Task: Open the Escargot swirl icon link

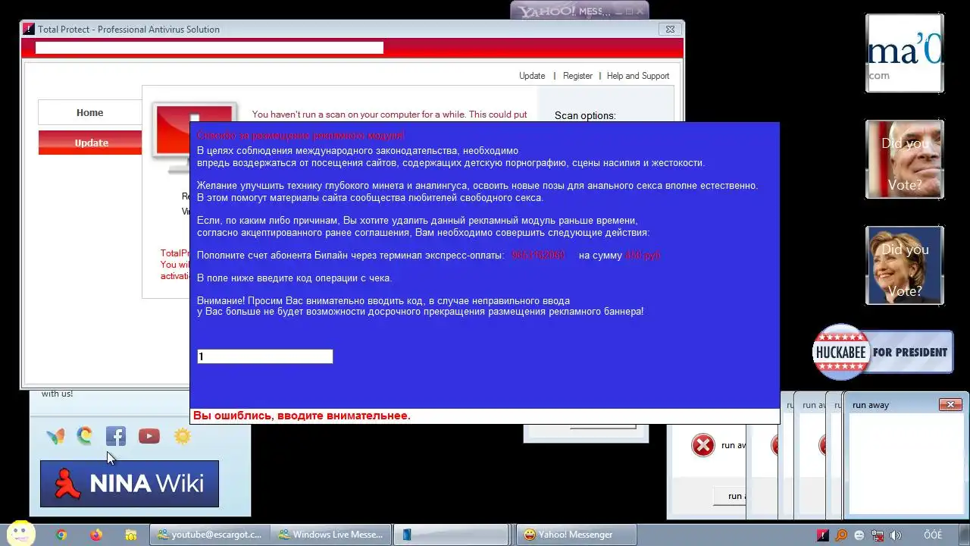Action: tap(85, 436)
